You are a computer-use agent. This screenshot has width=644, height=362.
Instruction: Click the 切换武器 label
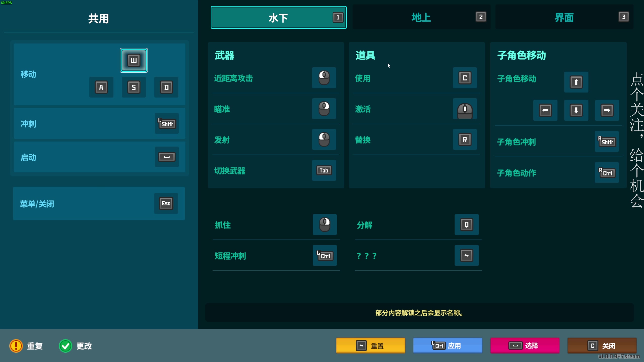[x=230, y=171]
